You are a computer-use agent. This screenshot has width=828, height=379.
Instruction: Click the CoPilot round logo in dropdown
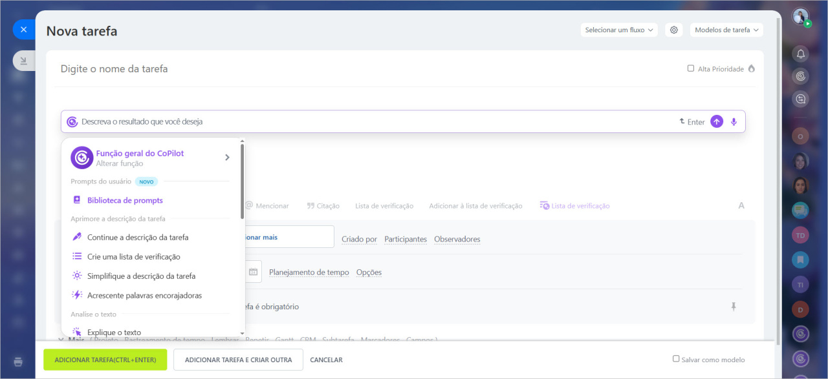pyautogui.click(x=82, y=158)
